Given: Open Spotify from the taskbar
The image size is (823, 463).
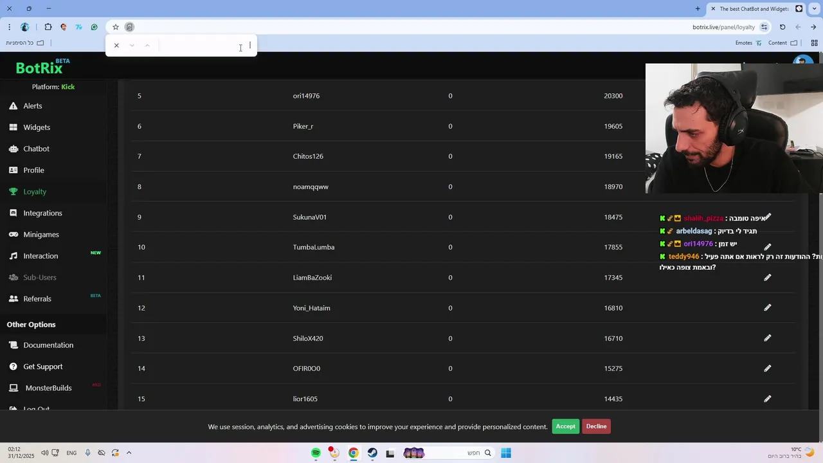Looking at the screenshot, I should (x=316, y=453).
